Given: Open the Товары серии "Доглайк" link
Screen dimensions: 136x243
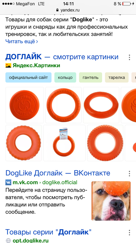Looking at the screenshot, I should [x=48, y=232].
